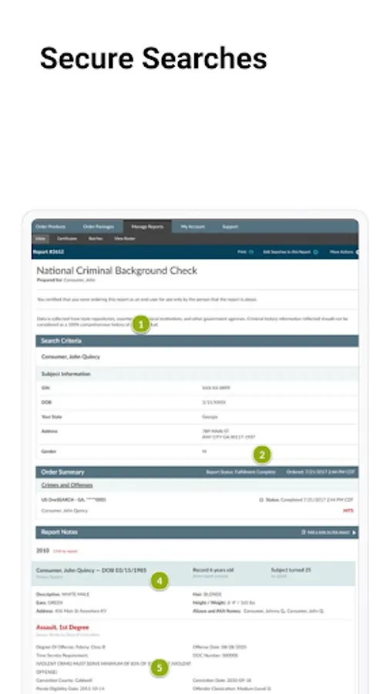The width and height of the screenshot is (390, 694).
Task: Click the 'Consumer, John Quincy — DOB' record heading
Action: tap(91, 570)
